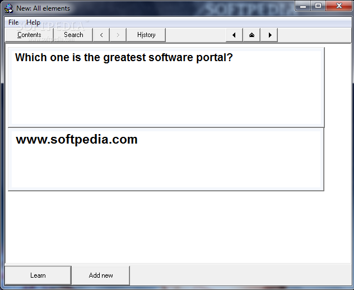Go to next element with the black right triangle

[x=269, y=35]
